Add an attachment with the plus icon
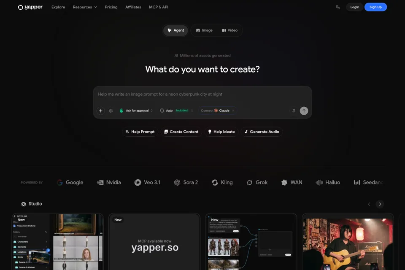Viewport: 405px width, 270px height. [x=100, y=111]
